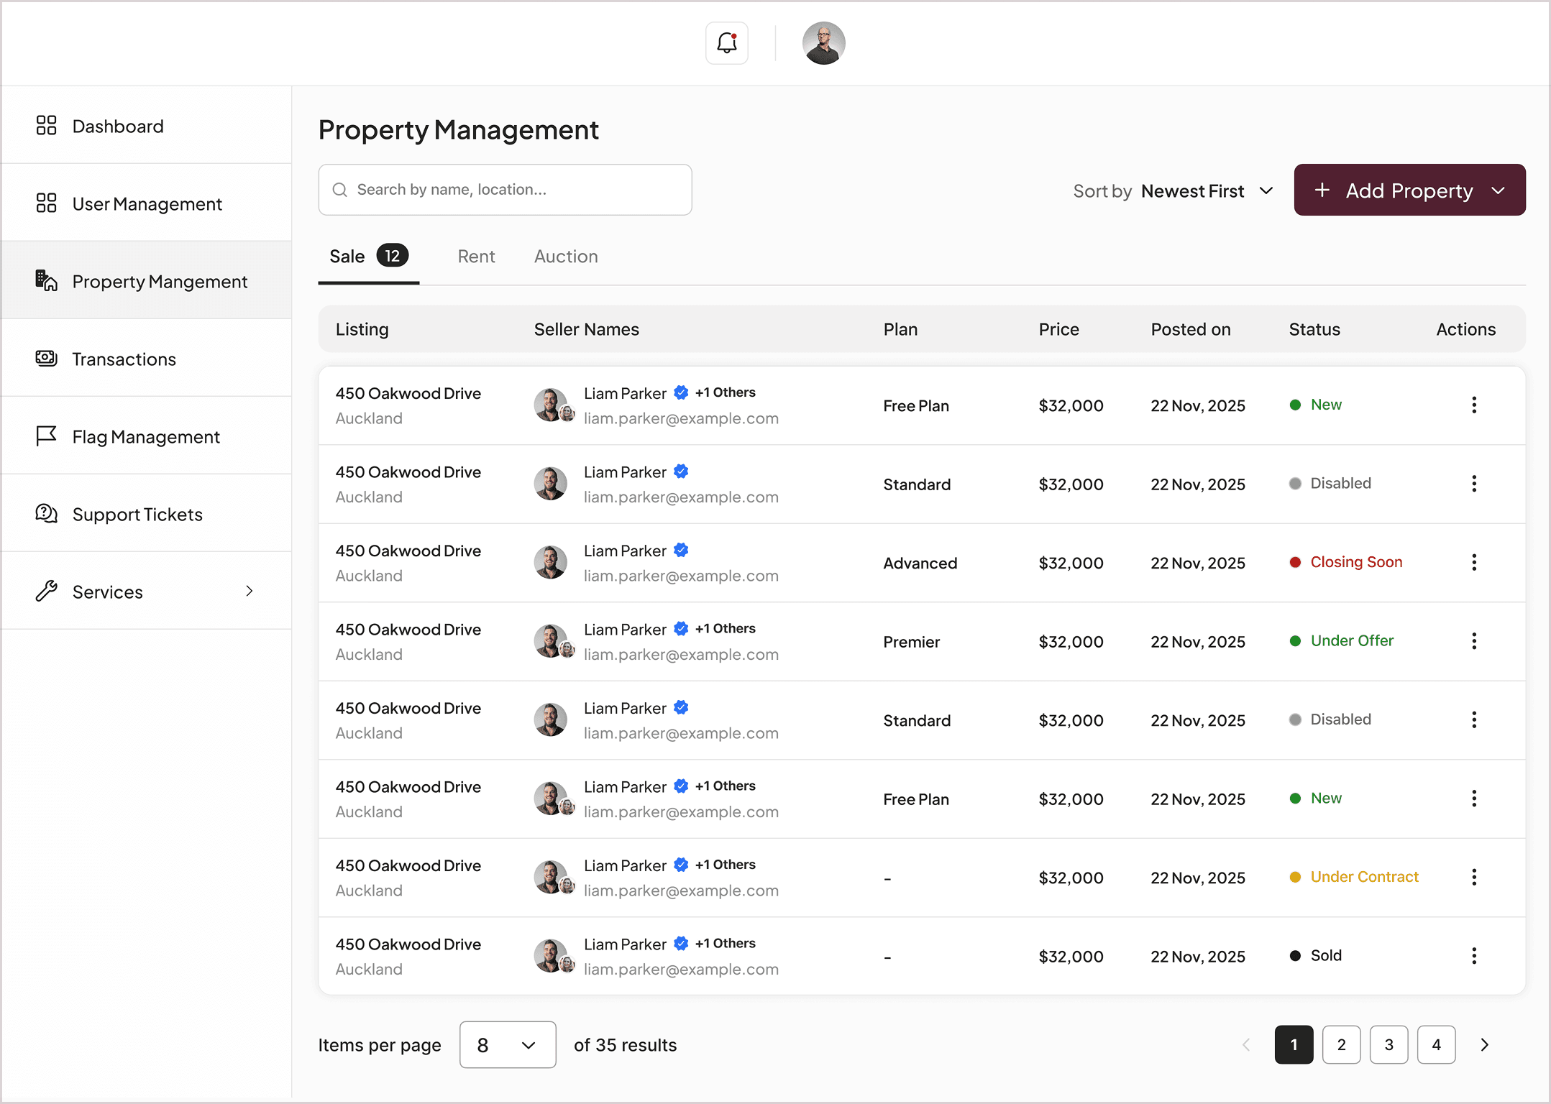Screen dimensions: 1551x1104
Task: Select the Transactions money icon
Action: (x=46, y=358)
